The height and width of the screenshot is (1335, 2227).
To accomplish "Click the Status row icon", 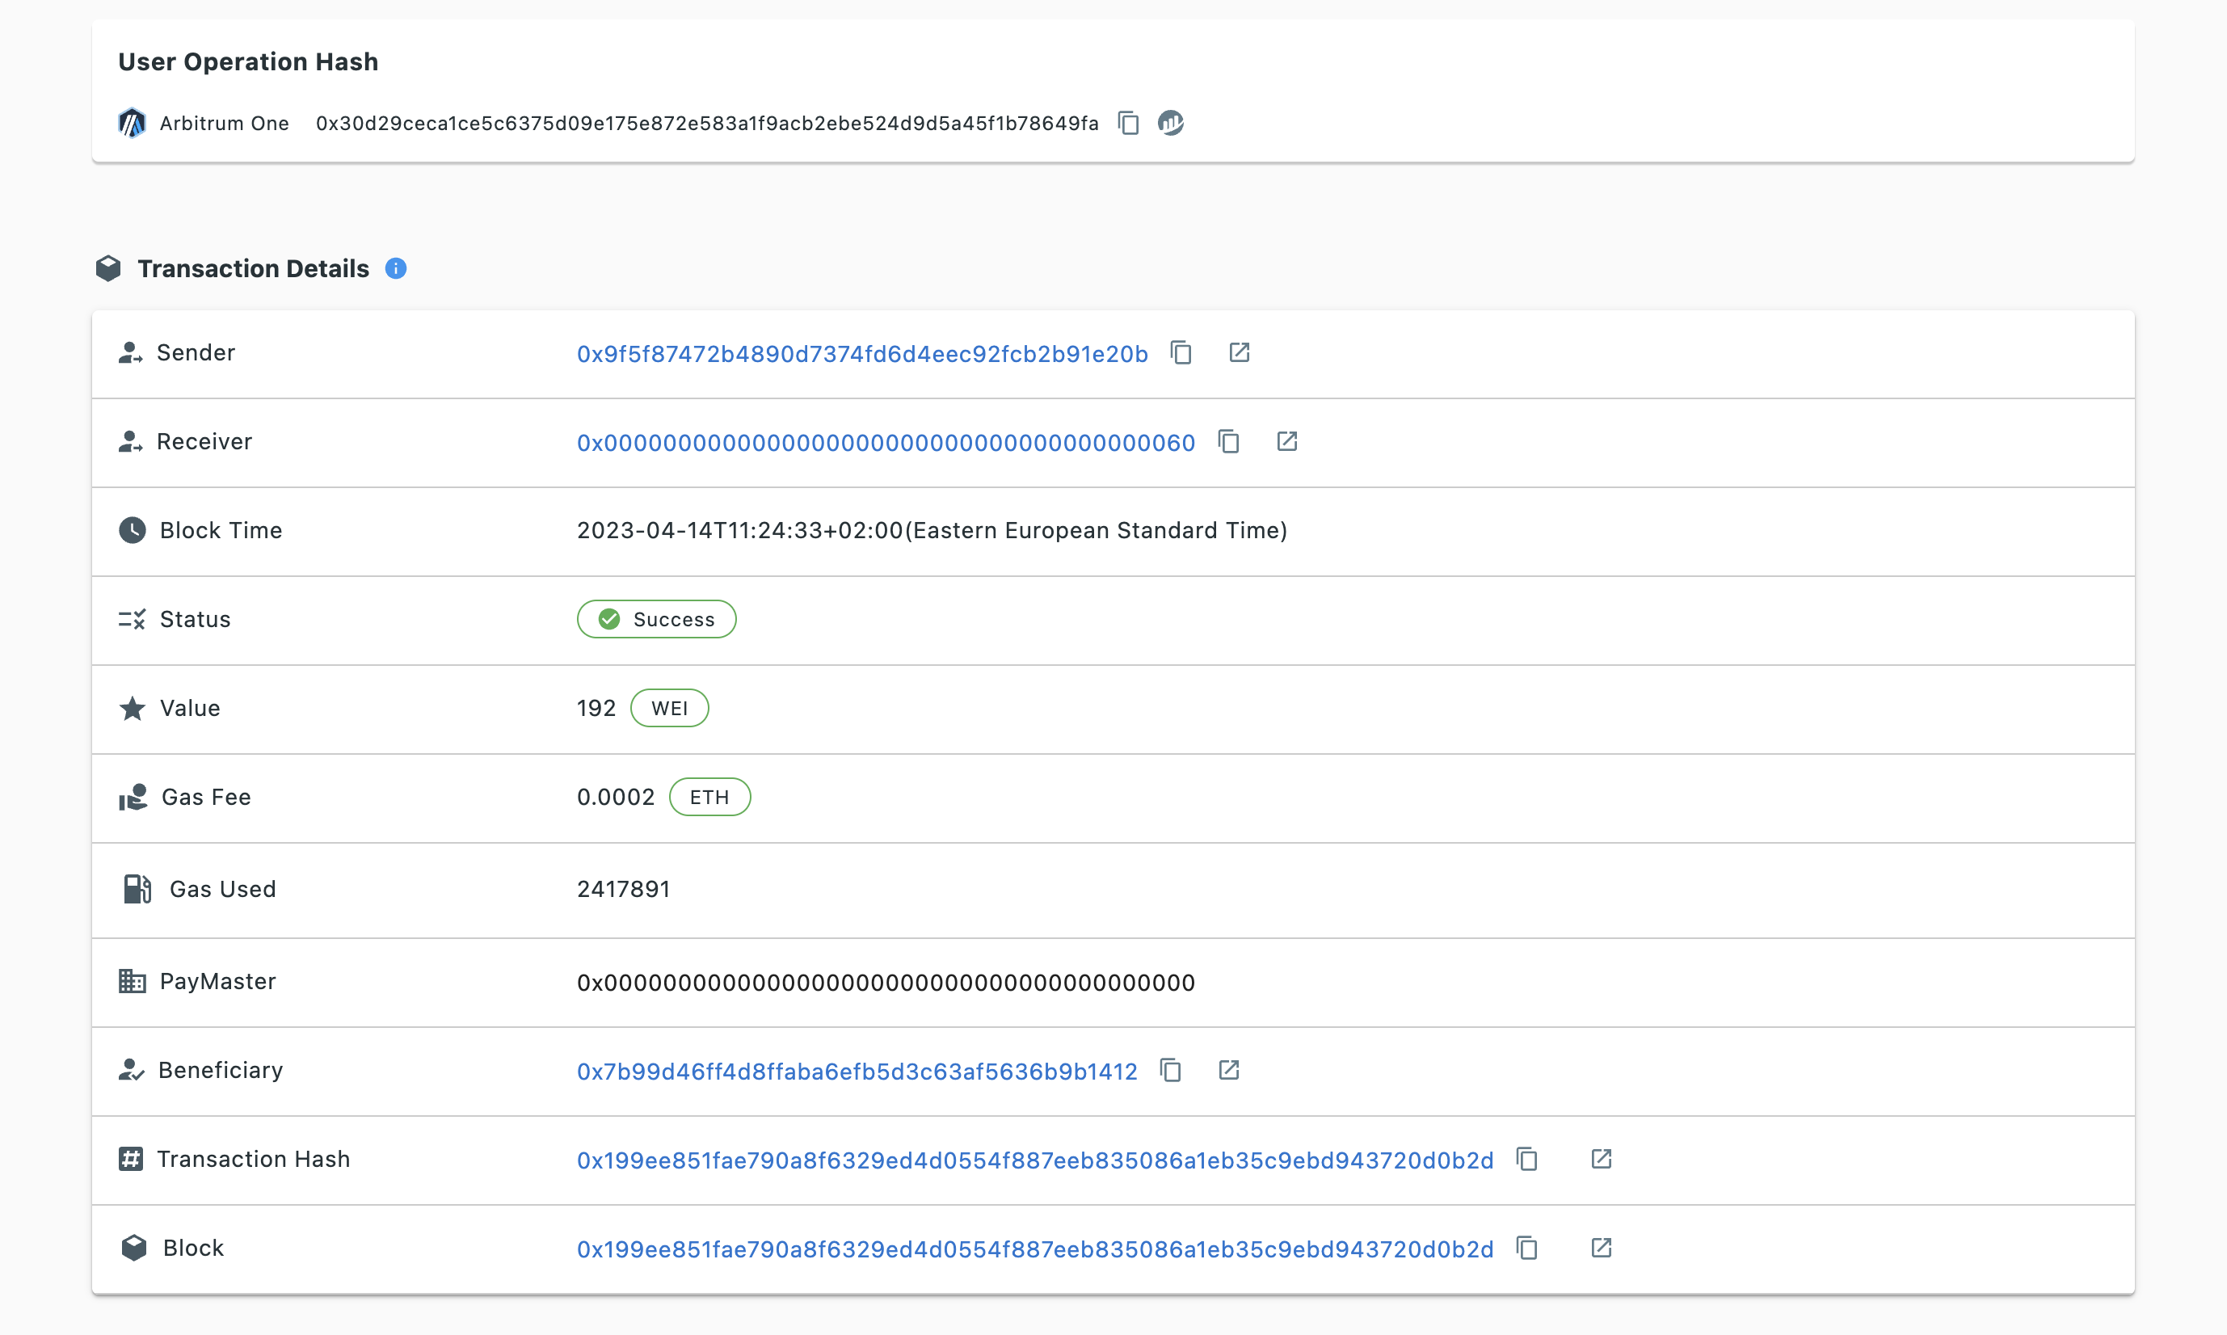I will (133, 620).
